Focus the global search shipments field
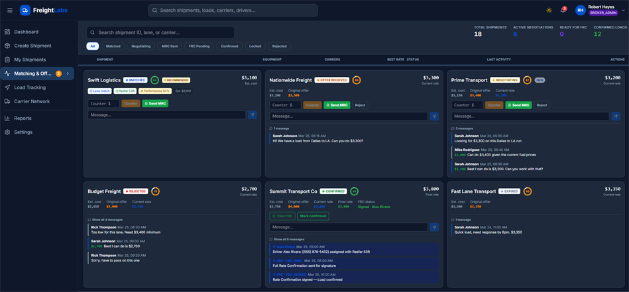 pyautogui.click(x=233, y=11)
